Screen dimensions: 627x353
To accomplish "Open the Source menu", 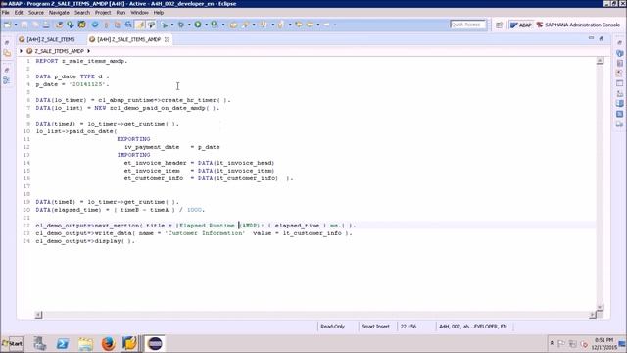I will tap(36, 13).
